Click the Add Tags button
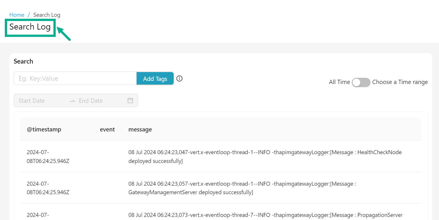Image resolution: width=439 pixels, height=220 pixels. point(155,78)
